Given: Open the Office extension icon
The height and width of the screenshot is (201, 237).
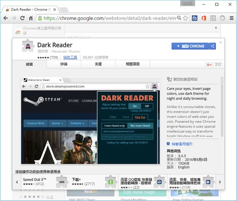Looking at the screenshot, I should point(204,18).
